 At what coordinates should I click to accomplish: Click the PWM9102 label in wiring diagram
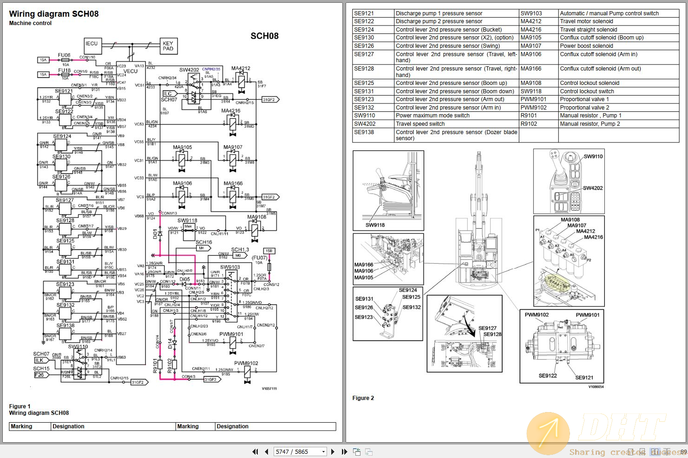point(246,363)
